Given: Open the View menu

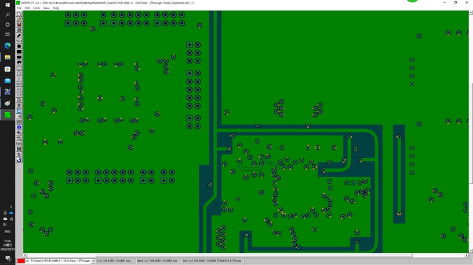Looking at the screenshot, I should click(46, 8).
